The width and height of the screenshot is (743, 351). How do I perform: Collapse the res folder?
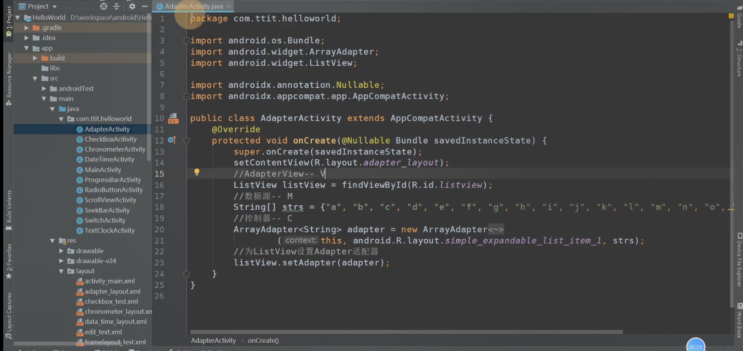(52, 241)
